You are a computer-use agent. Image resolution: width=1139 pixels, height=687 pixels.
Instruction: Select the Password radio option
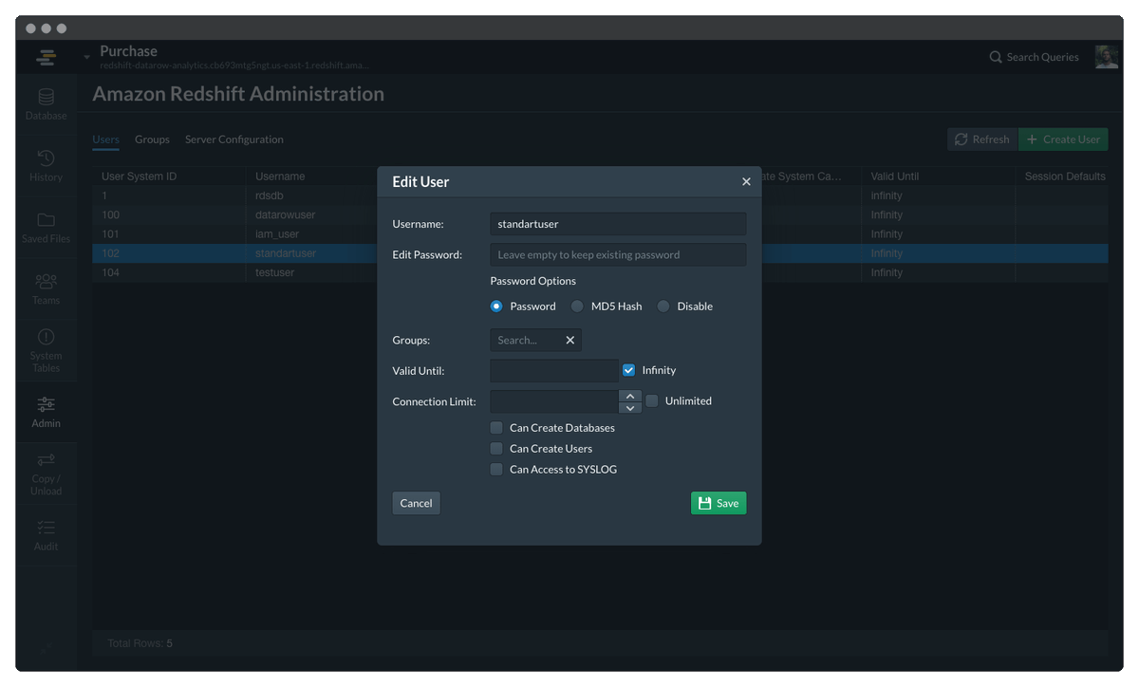(495, 306)
